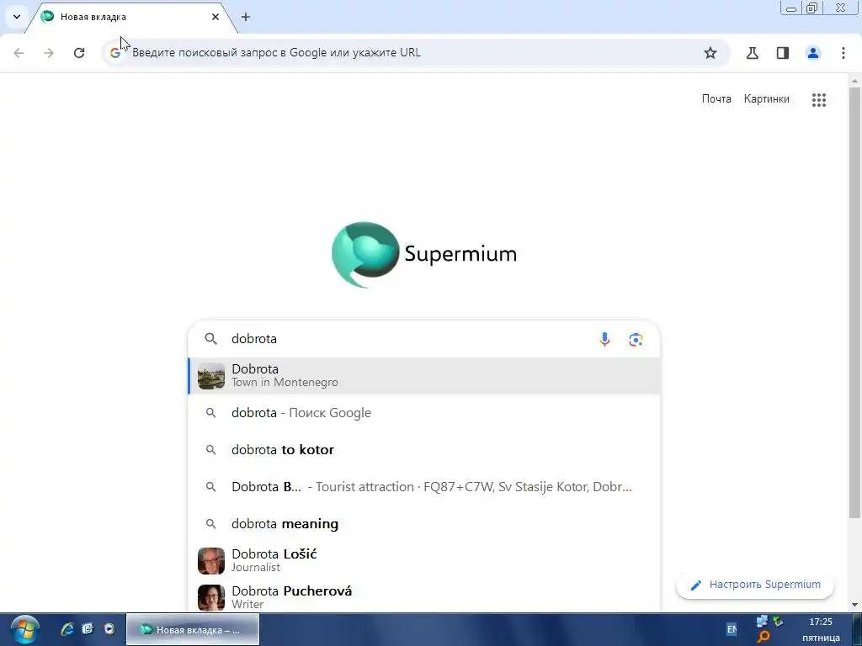Click the Новая вкладка taskbar button

(x=193, y=629)
